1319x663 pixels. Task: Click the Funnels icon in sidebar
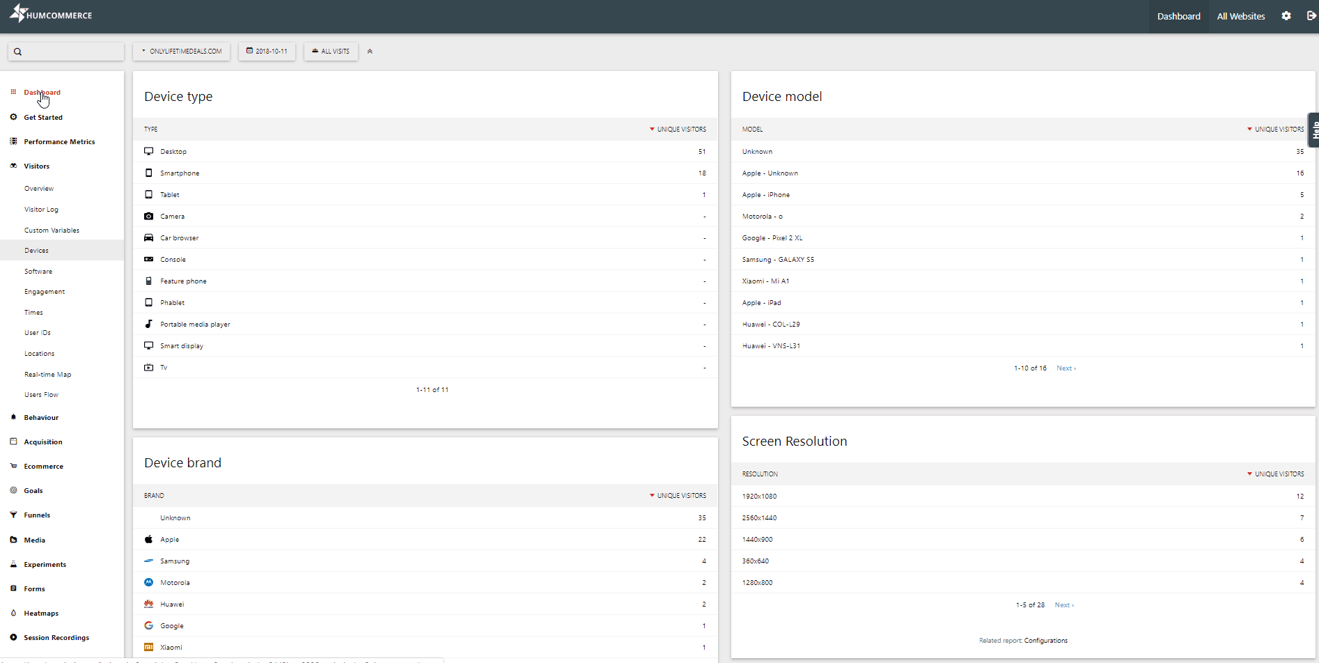[x=13, y=515]
